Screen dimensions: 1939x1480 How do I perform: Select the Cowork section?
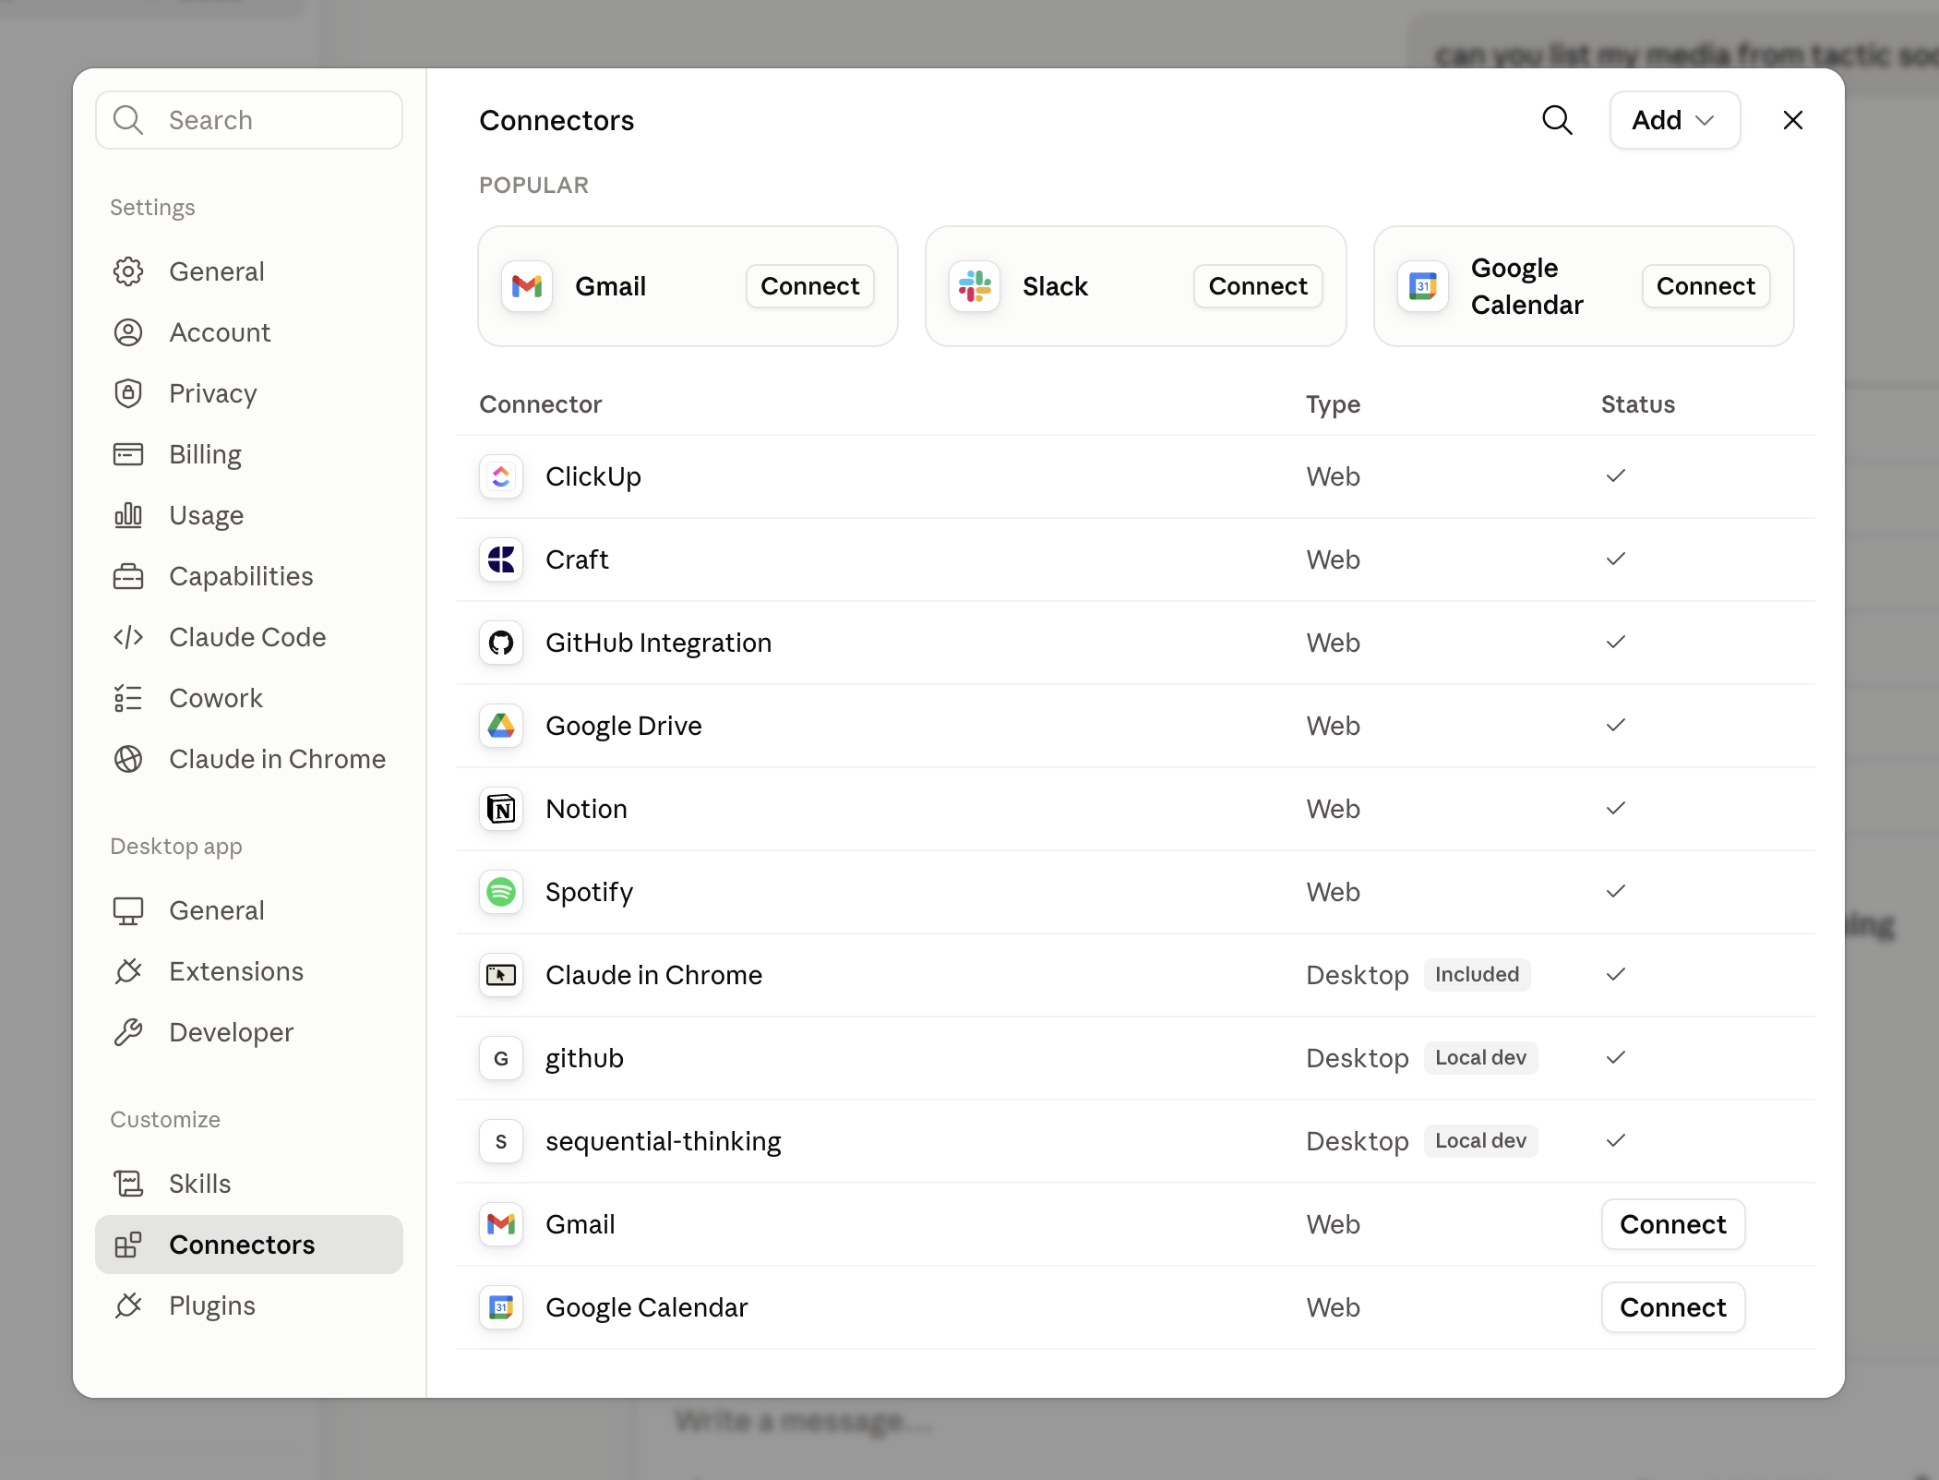pos(249,698)
